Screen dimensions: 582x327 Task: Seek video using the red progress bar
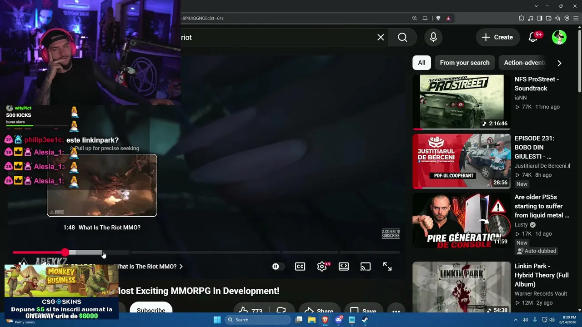[39, 253]
